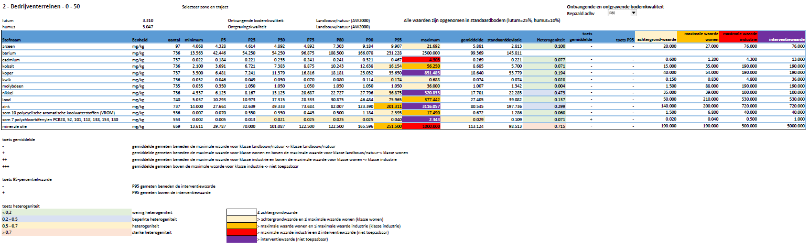Open the P80 percentile dropdown arrow

(x=633, y=13)
